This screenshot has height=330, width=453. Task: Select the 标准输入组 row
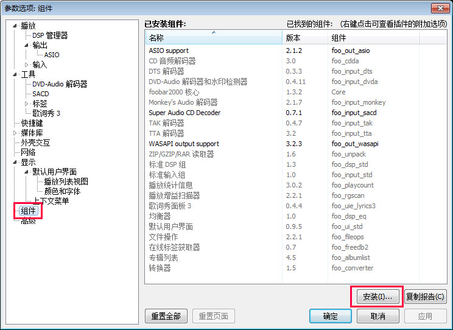pyautogui.click(x=296, y=175)
